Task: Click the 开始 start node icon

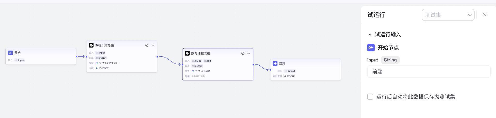Action: 10,53
